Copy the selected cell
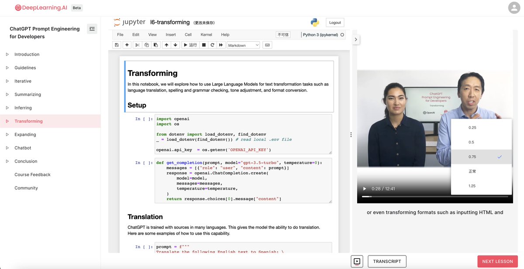The width and height of the screenshot is (524, 269). (147, 45)
